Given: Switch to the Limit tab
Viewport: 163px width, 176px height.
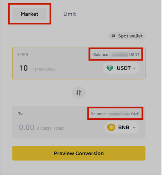Looking at the screenshot, I should pos(70,14).
